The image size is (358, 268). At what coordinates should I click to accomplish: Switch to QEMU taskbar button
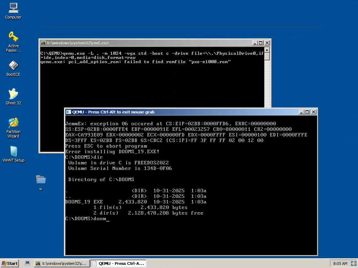click(118, 263)
